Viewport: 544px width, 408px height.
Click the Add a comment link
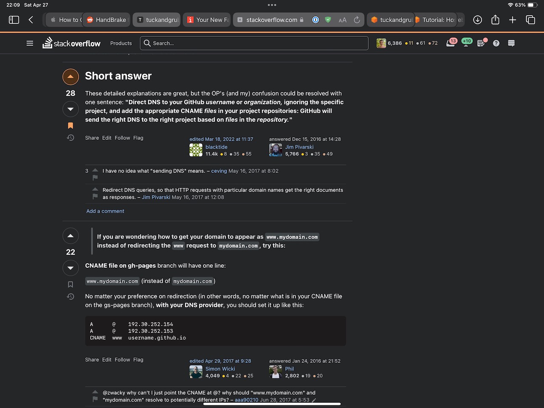point(105,211)
